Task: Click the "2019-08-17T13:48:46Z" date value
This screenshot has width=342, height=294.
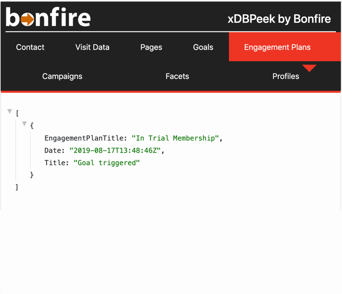Action: [x=115, y=150]
